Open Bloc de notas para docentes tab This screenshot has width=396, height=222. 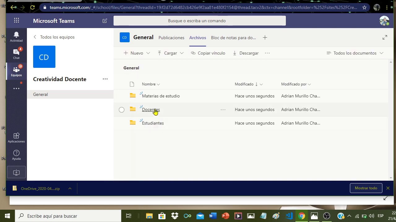click(x=233, y=38)
